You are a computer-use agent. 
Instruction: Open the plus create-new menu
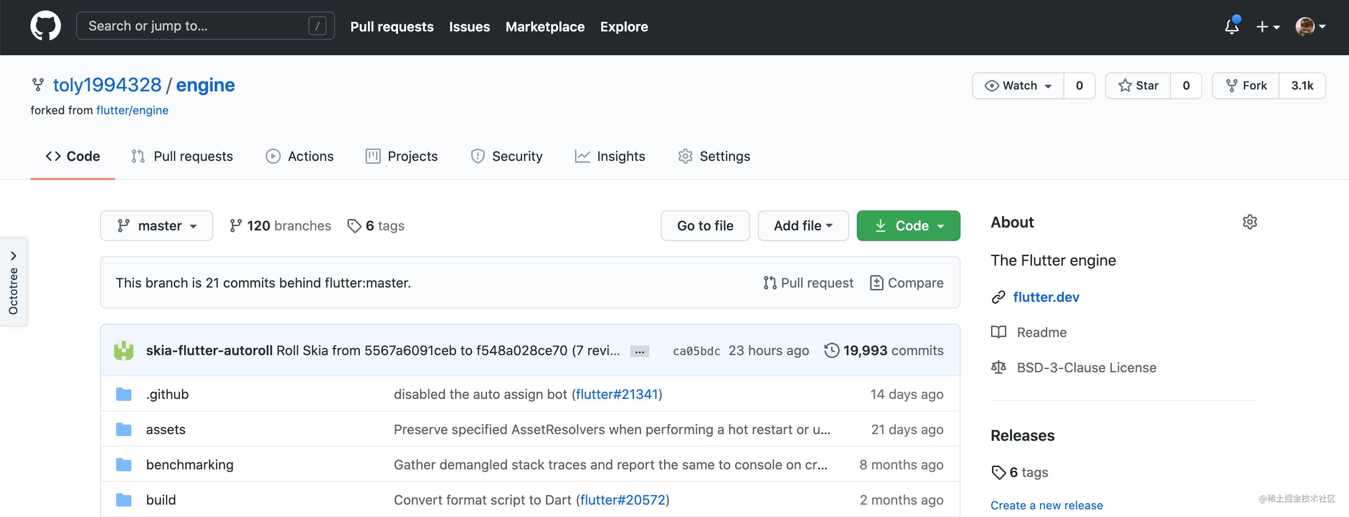1267,27
